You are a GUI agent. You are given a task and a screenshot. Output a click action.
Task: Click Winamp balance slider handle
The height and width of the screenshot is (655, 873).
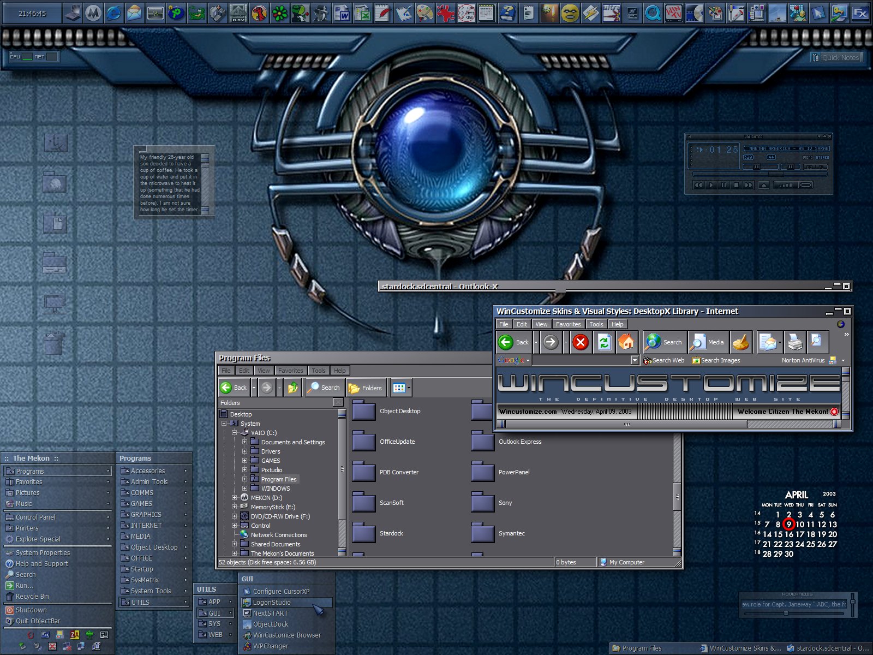pyautogui.click(x=791, y=167)
